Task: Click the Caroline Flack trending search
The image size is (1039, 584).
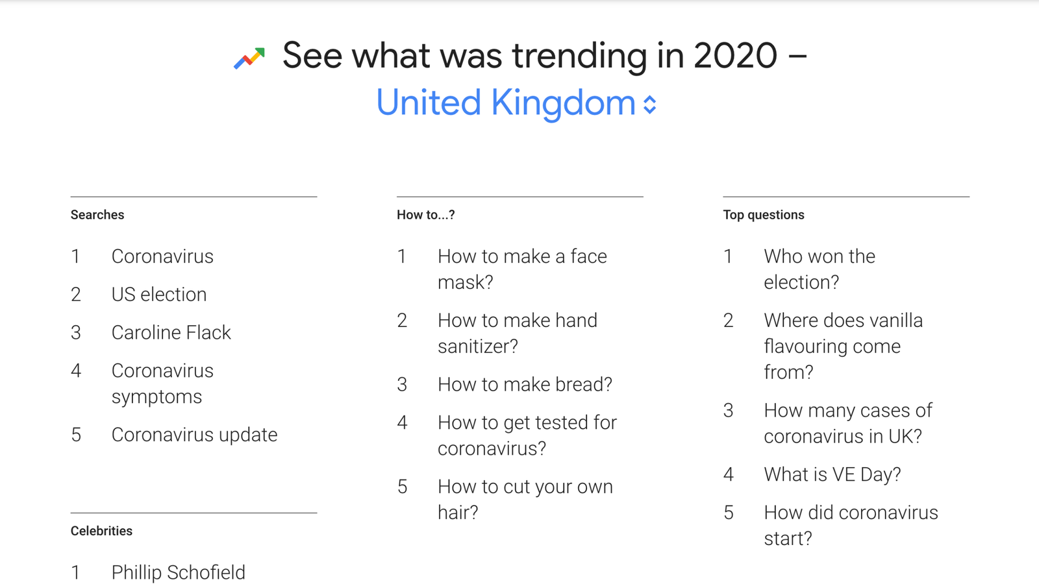Action: point(171,332)
